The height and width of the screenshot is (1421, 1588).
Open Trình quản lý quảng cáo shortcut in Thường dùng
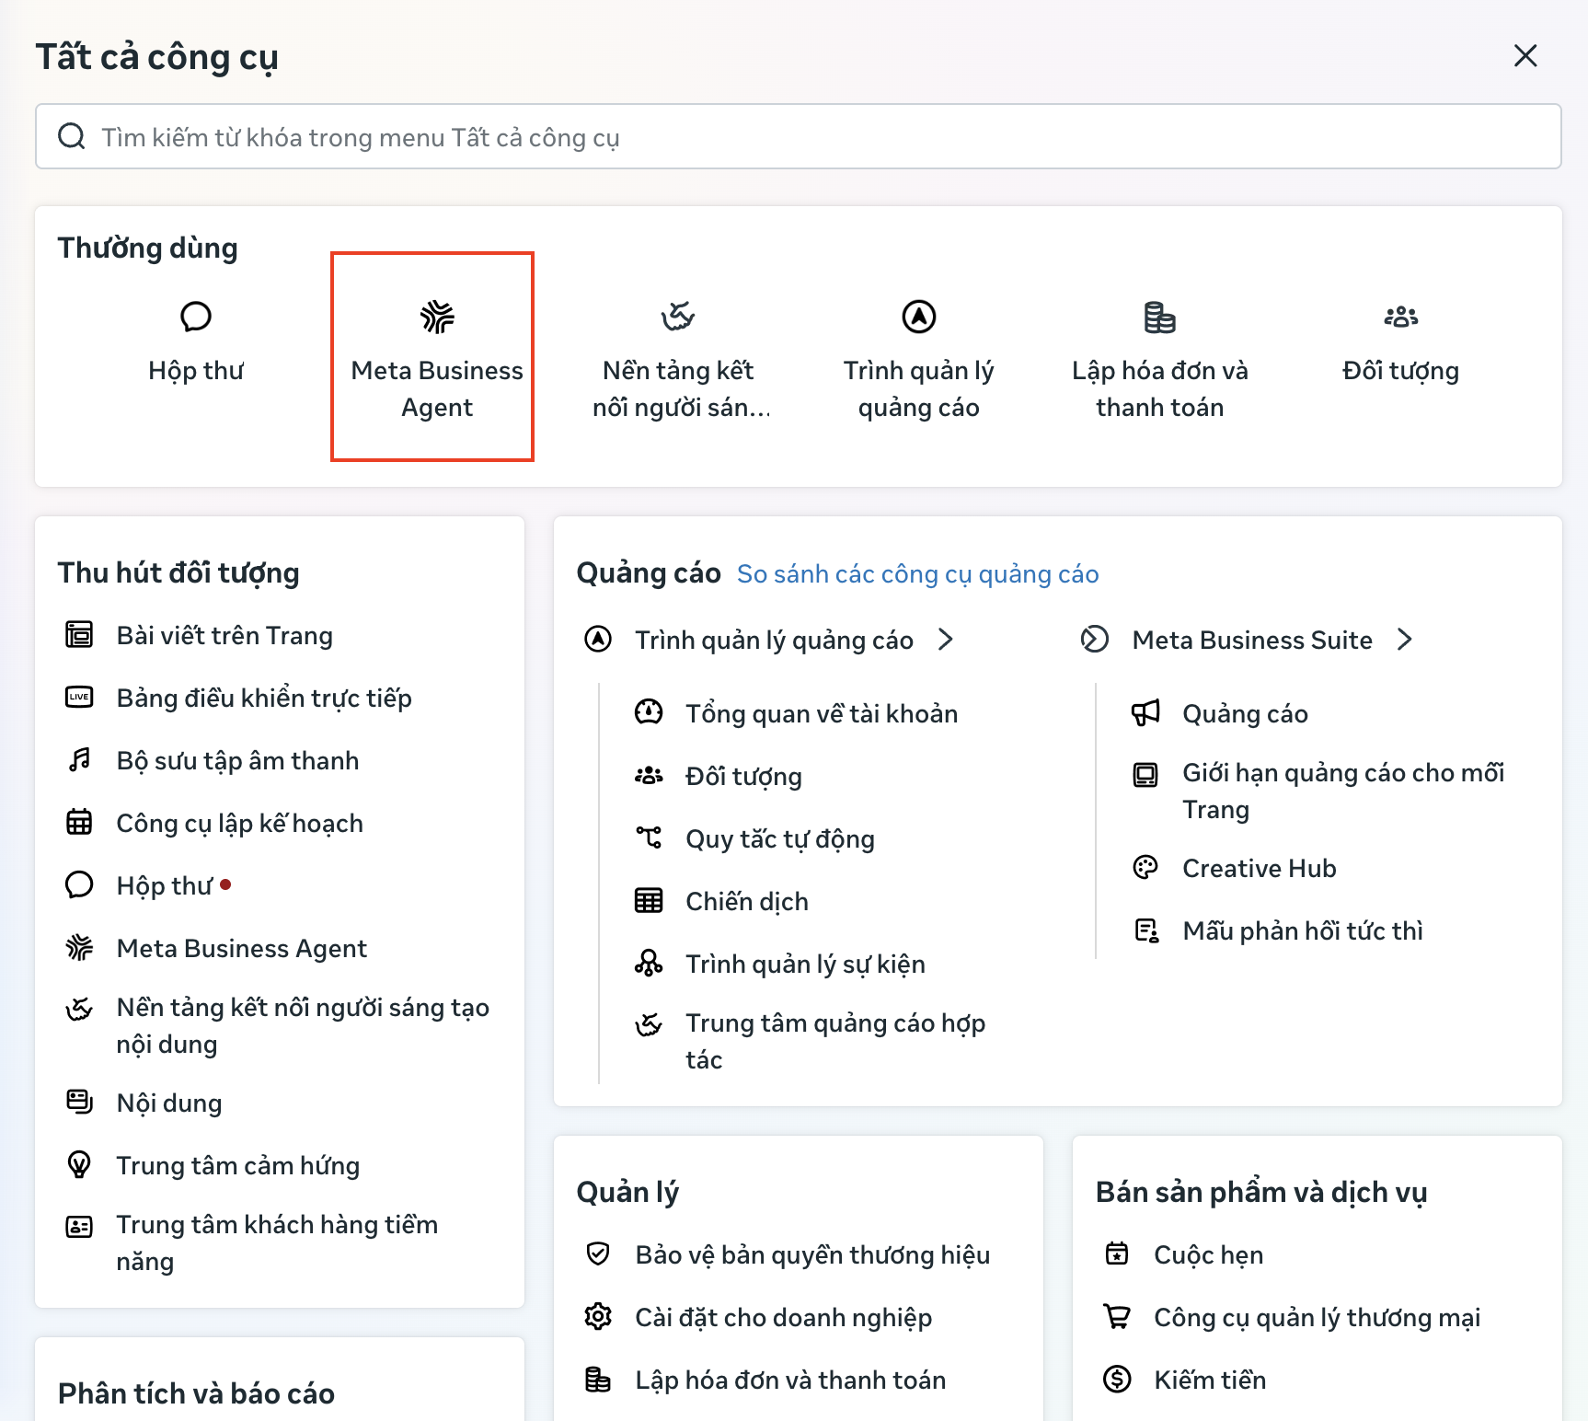coord(919,361)
